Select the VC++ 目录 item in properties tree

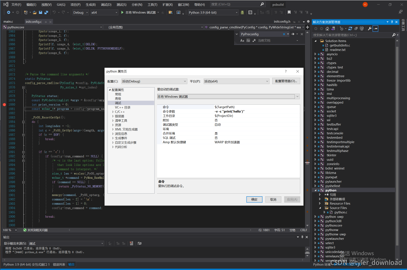123,107
